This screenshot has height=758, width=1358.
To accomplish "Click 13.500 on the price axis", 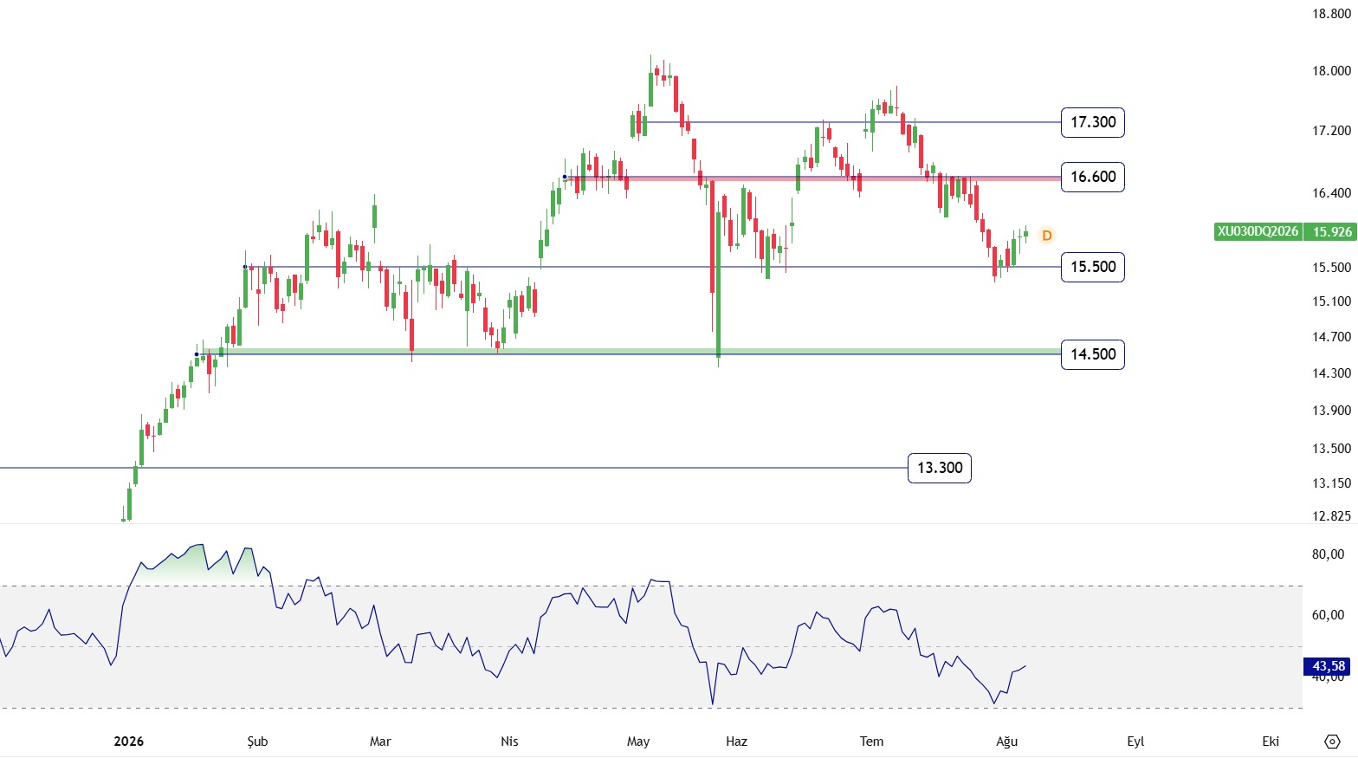I will pos(1331,449).
